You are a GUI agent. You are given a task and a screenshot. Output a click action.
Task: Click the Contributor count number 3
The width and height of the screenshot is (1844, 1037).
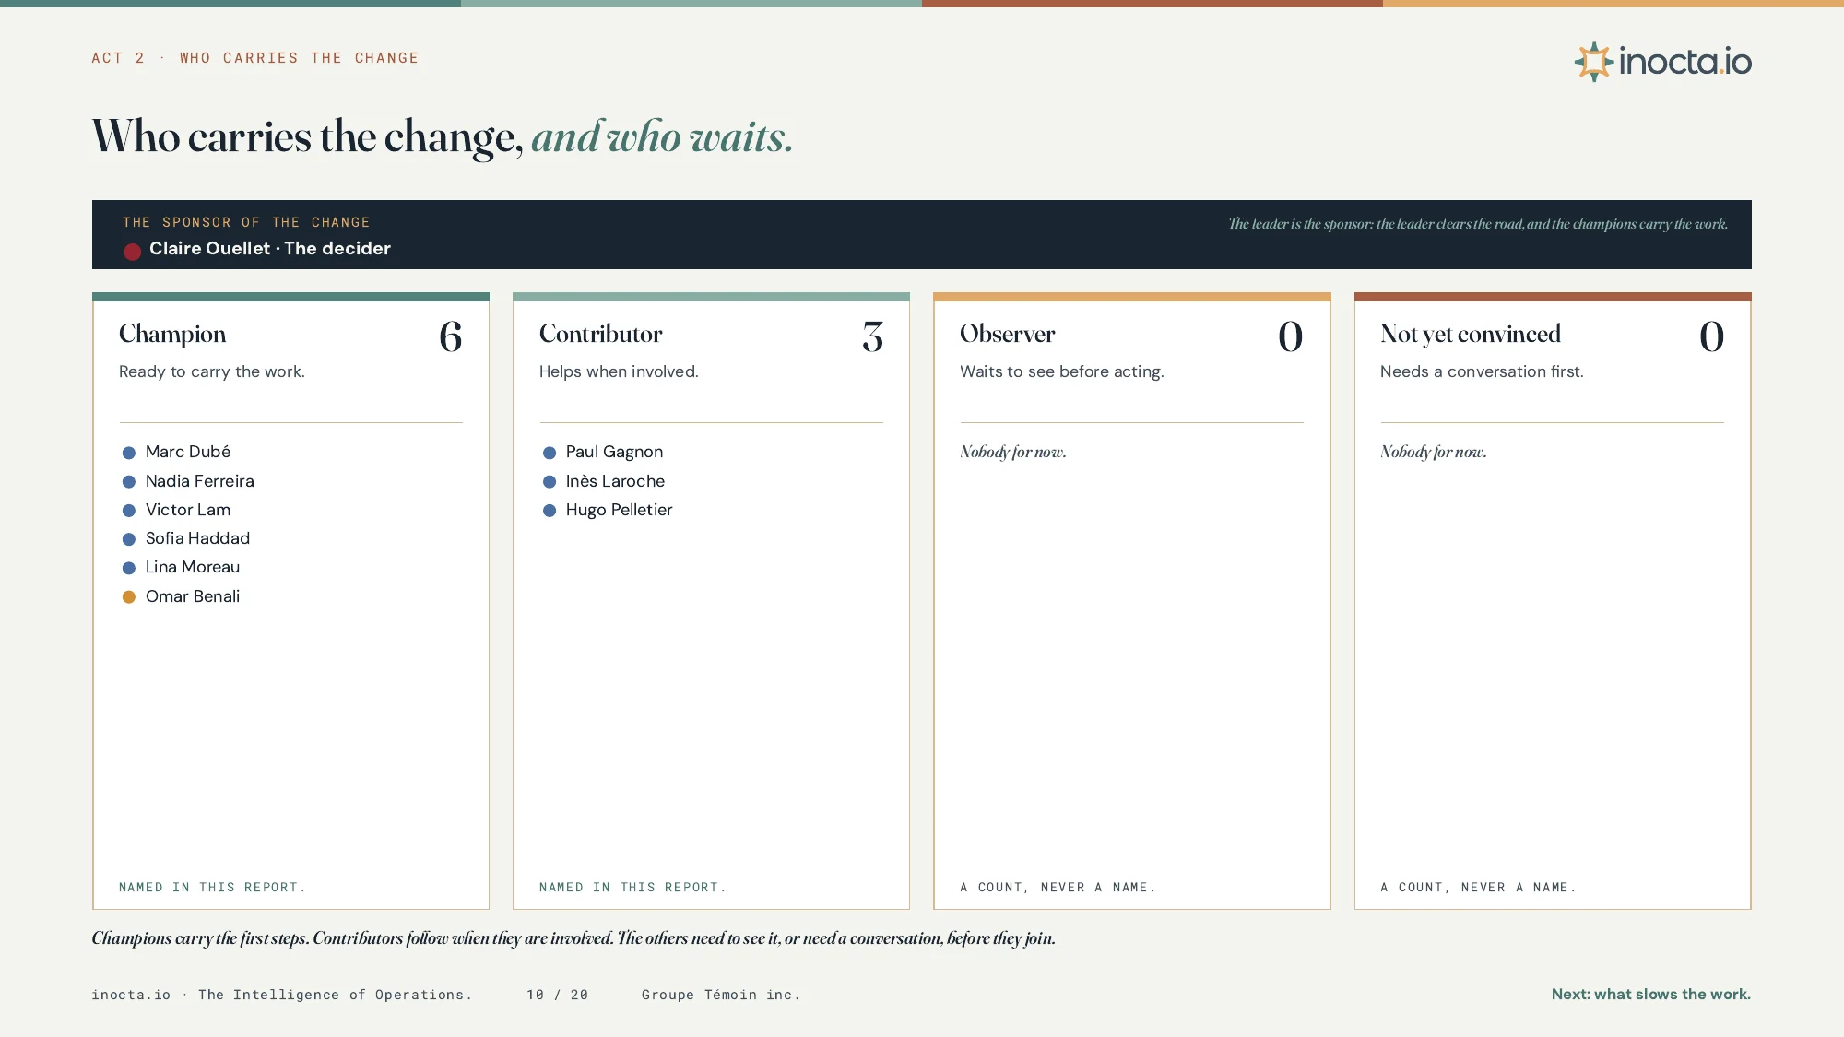click(x=872, y=336)
